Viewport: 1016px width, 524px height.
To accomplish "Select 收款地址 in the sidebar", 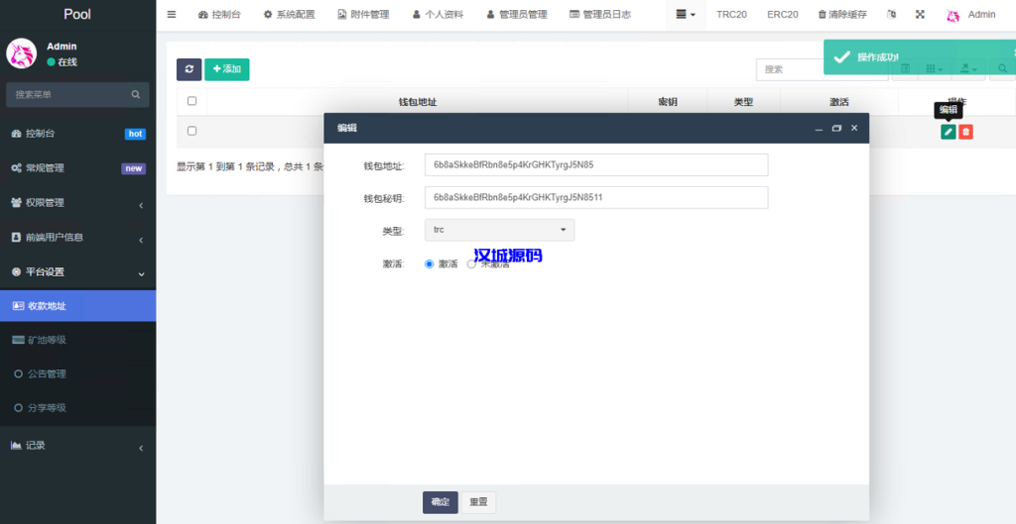I will (77, 306).
